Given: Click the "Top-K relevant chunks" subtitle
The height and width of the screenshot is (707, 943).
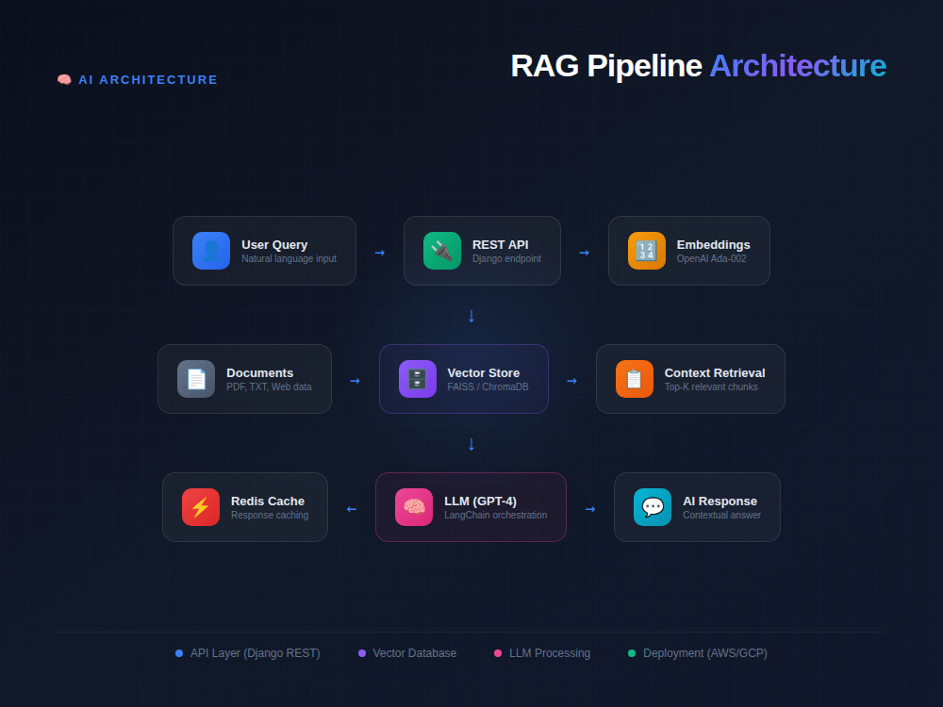Looking at the screenshot, I should click(x=711, y=386).
